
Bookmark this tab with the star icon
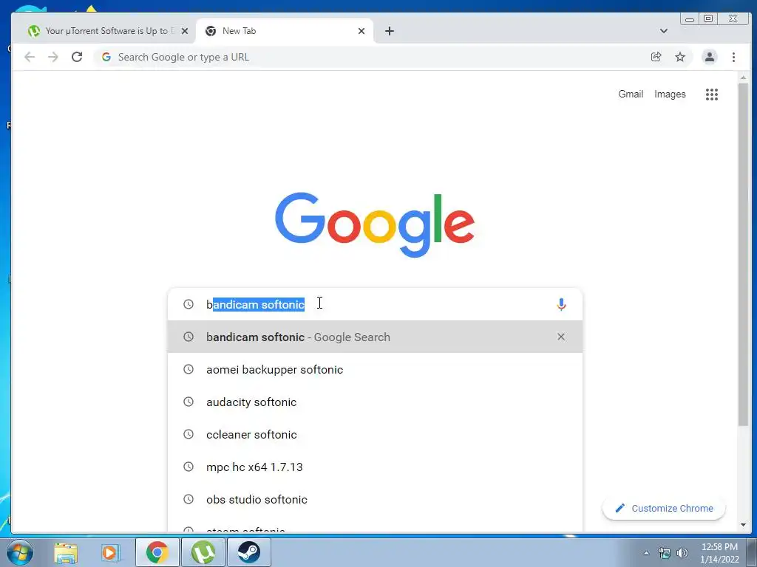680,57
